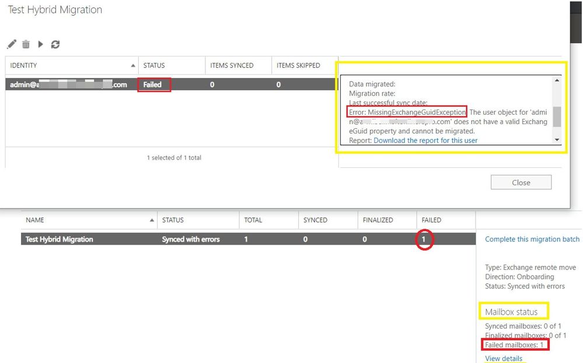Select the admin user identity row
583x363 pixels.
[172, 84]
